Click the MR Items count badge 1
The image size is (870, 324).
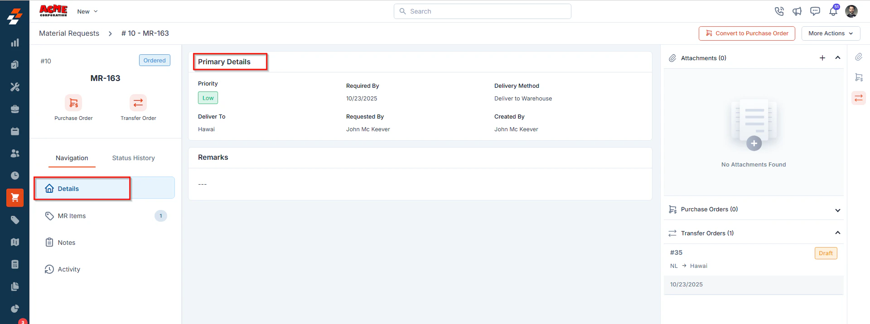click(161, 216)
